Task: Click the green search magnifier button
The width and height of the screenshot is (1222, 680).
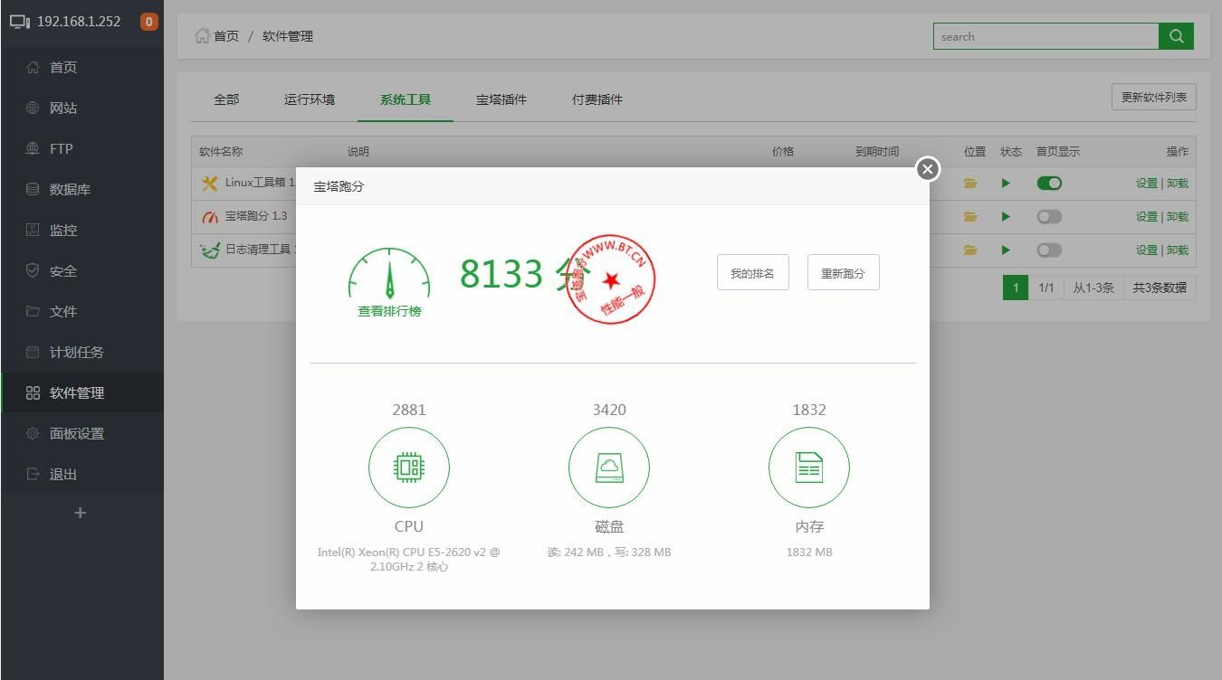Action: click(x=1176, y=36)
